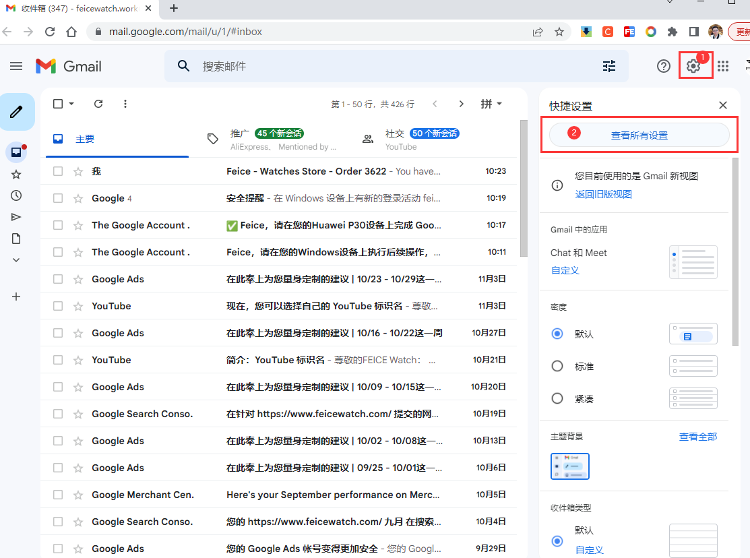Image resolution: width=750 pixels, height=558 pixels.
Task: Switch to the 推广 tab
Action: coord(272,139)
